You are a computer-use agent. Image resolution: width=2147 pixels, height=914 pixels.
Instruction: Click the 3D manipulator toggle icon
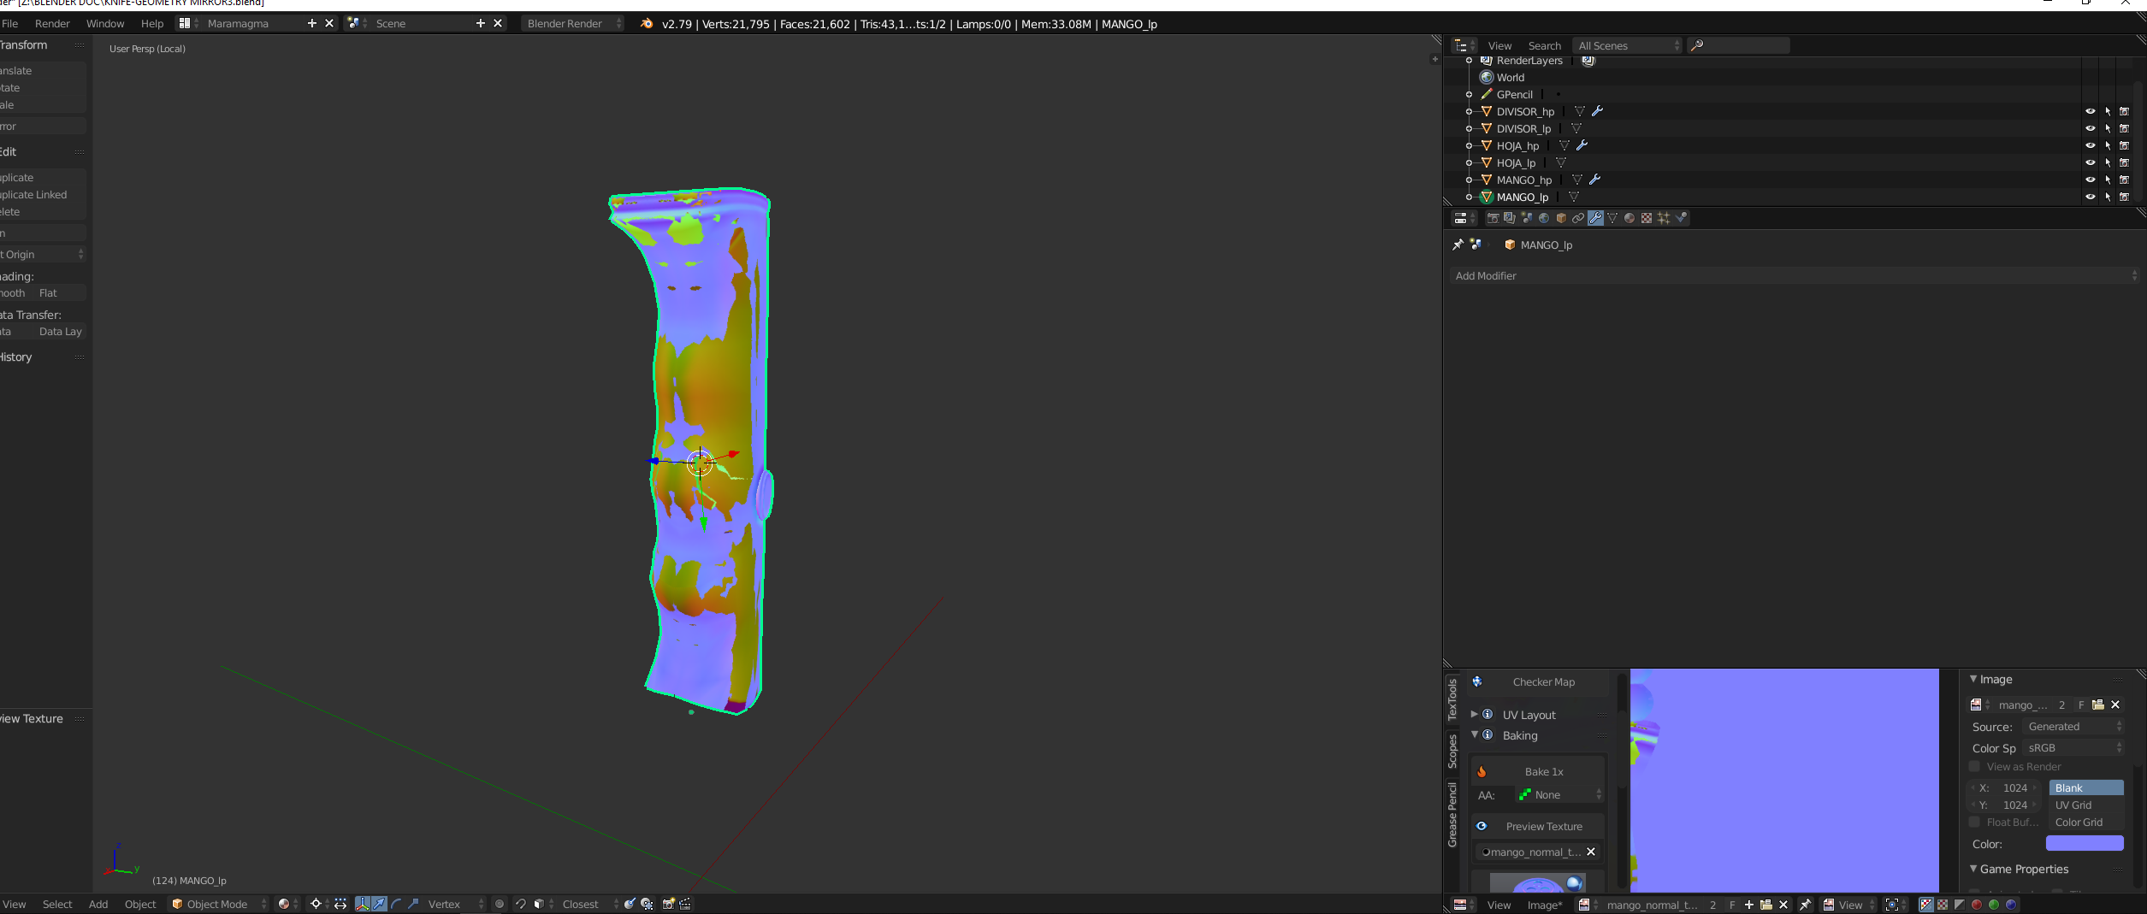coord(363,905)
